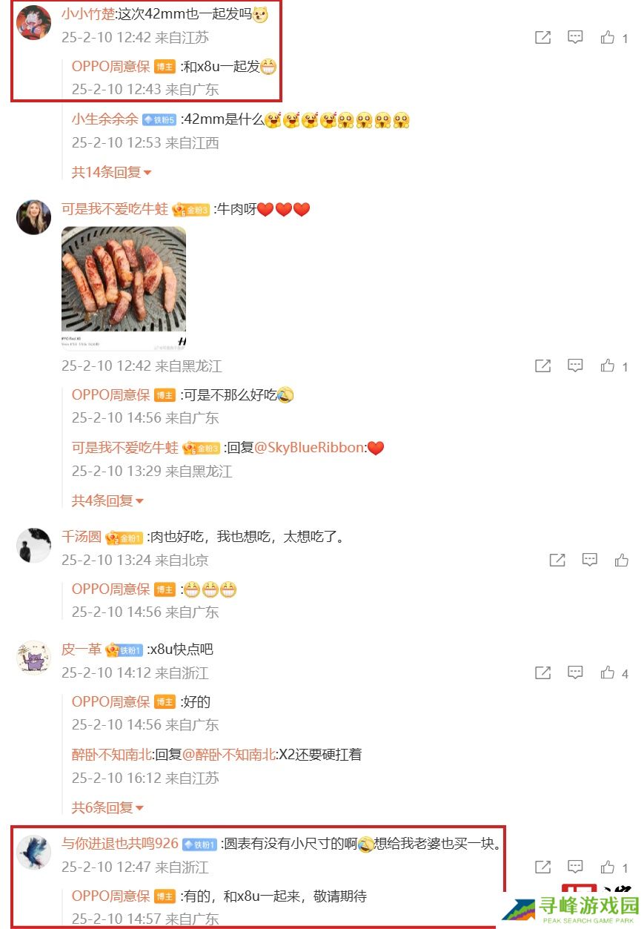Share 与你进退也共鸣926's comment

543,867
